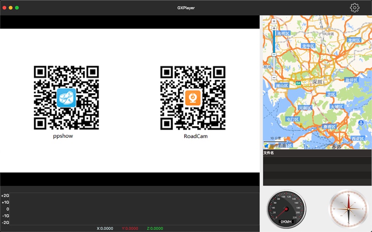The image size is (372, 232).
Task: Click the ppshow label
Action: point(63,136)
